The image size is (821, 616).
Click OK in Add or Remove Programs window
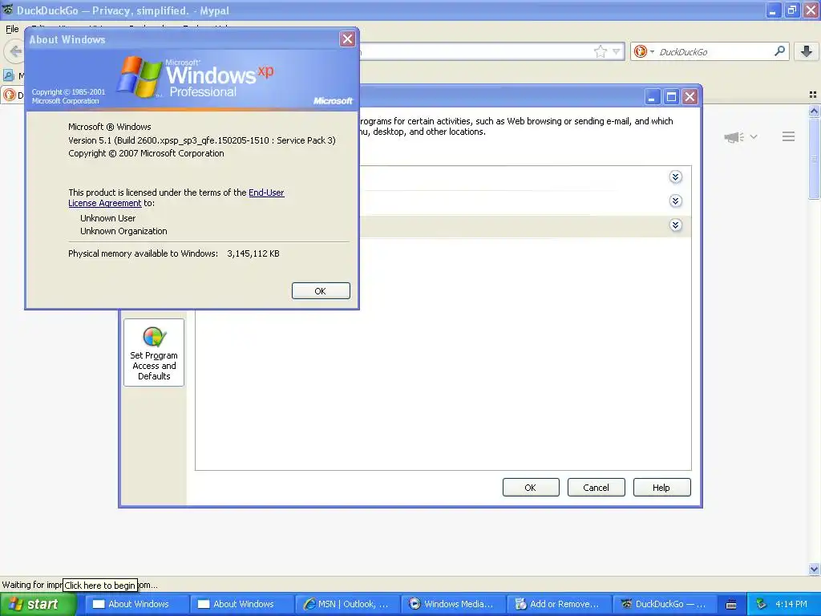tap(531, 487)
